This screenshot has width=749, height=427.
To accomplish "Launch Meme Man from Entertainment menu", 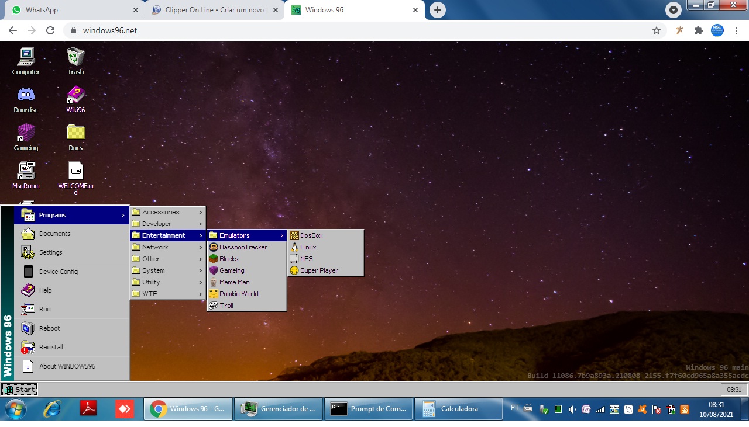I will [x=247, y=282].
